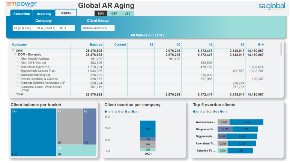Sort by the 60 days column header
The image size is (290, 163).
pos(242,44)
